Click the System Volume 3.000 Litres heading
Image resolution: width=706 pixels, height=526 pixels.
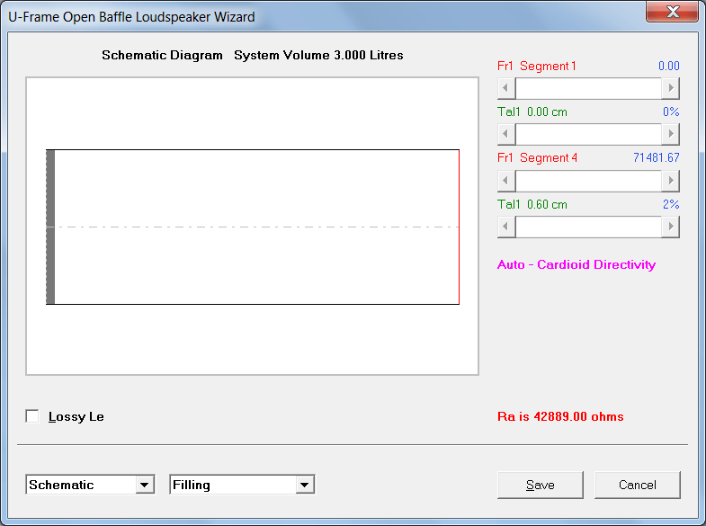(x=318, y=56)
